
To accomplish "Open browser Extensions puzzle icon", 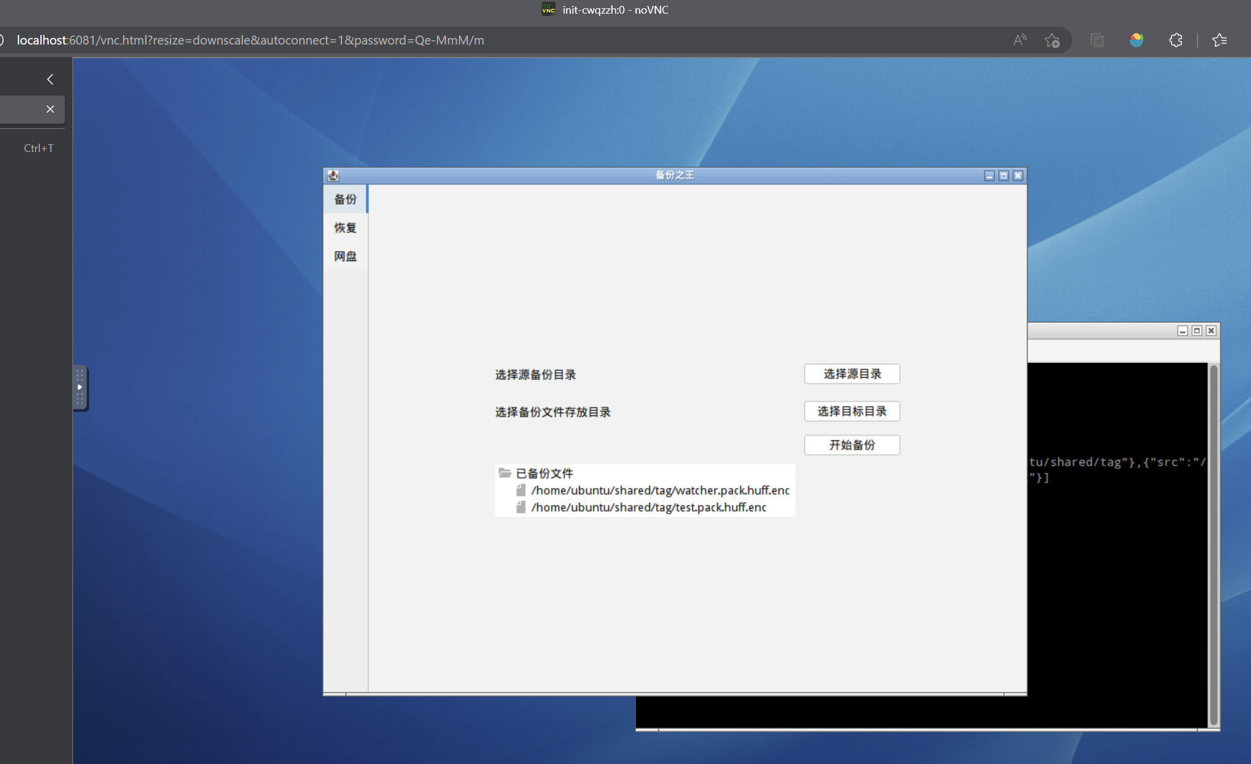I will point(1176,40).
